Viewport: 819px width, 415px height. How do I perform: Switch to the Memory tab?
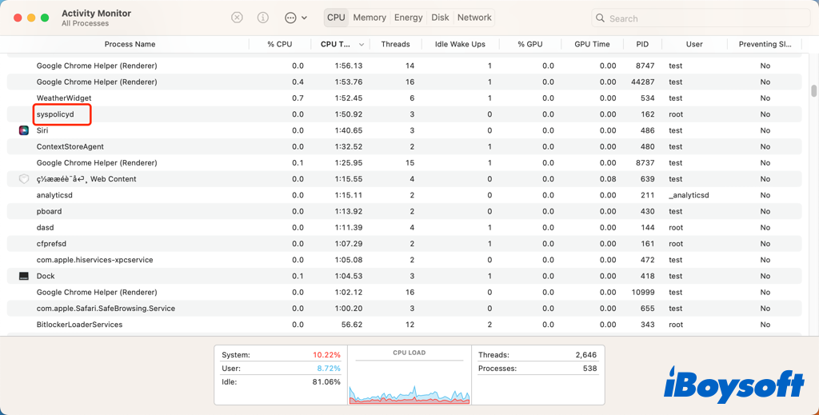pyautogui.click(x=370, y=18)
